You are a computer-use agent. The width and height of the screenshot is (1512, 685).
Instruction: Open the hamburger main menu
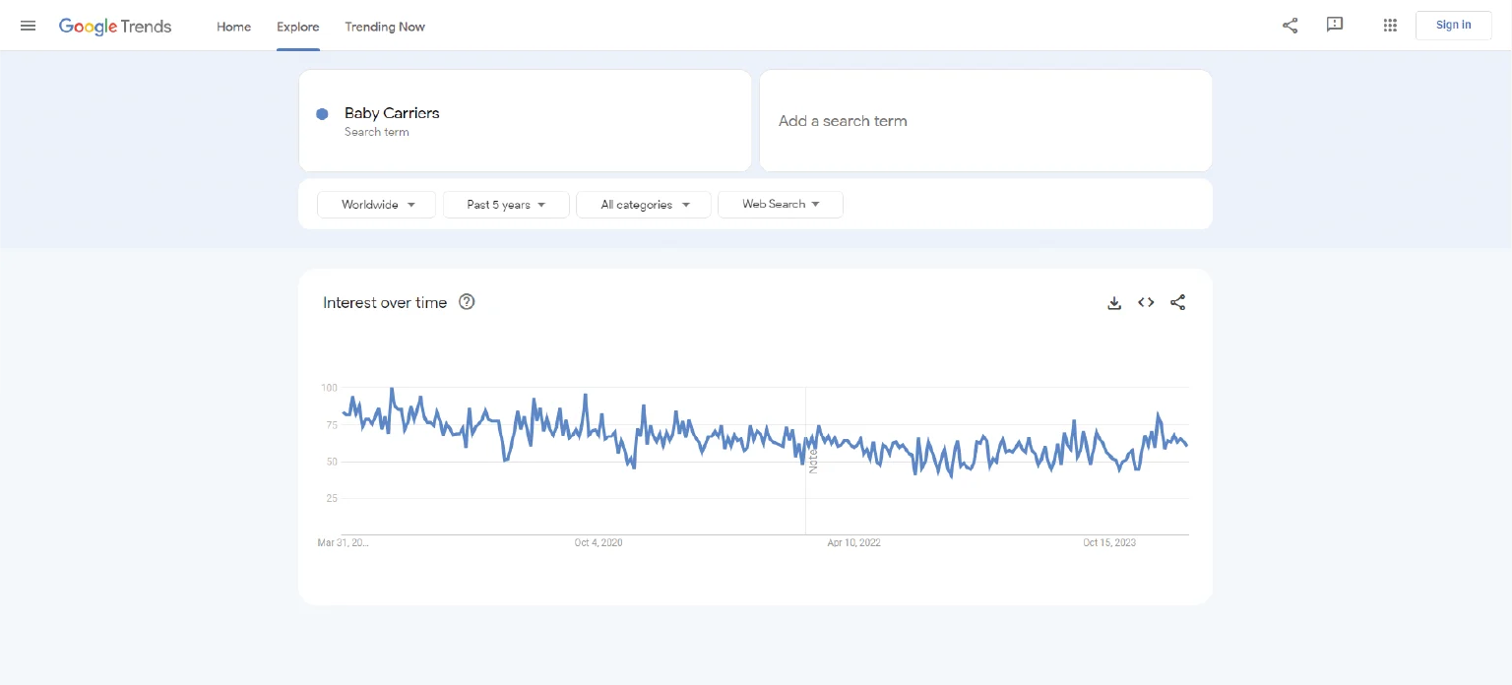28,26
